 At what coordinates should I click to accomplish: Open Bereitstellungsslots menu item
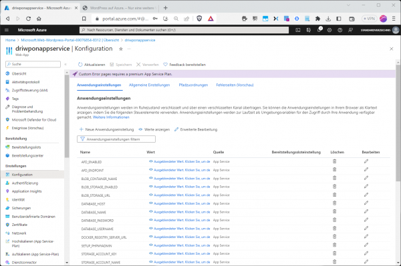coord(26,147)
